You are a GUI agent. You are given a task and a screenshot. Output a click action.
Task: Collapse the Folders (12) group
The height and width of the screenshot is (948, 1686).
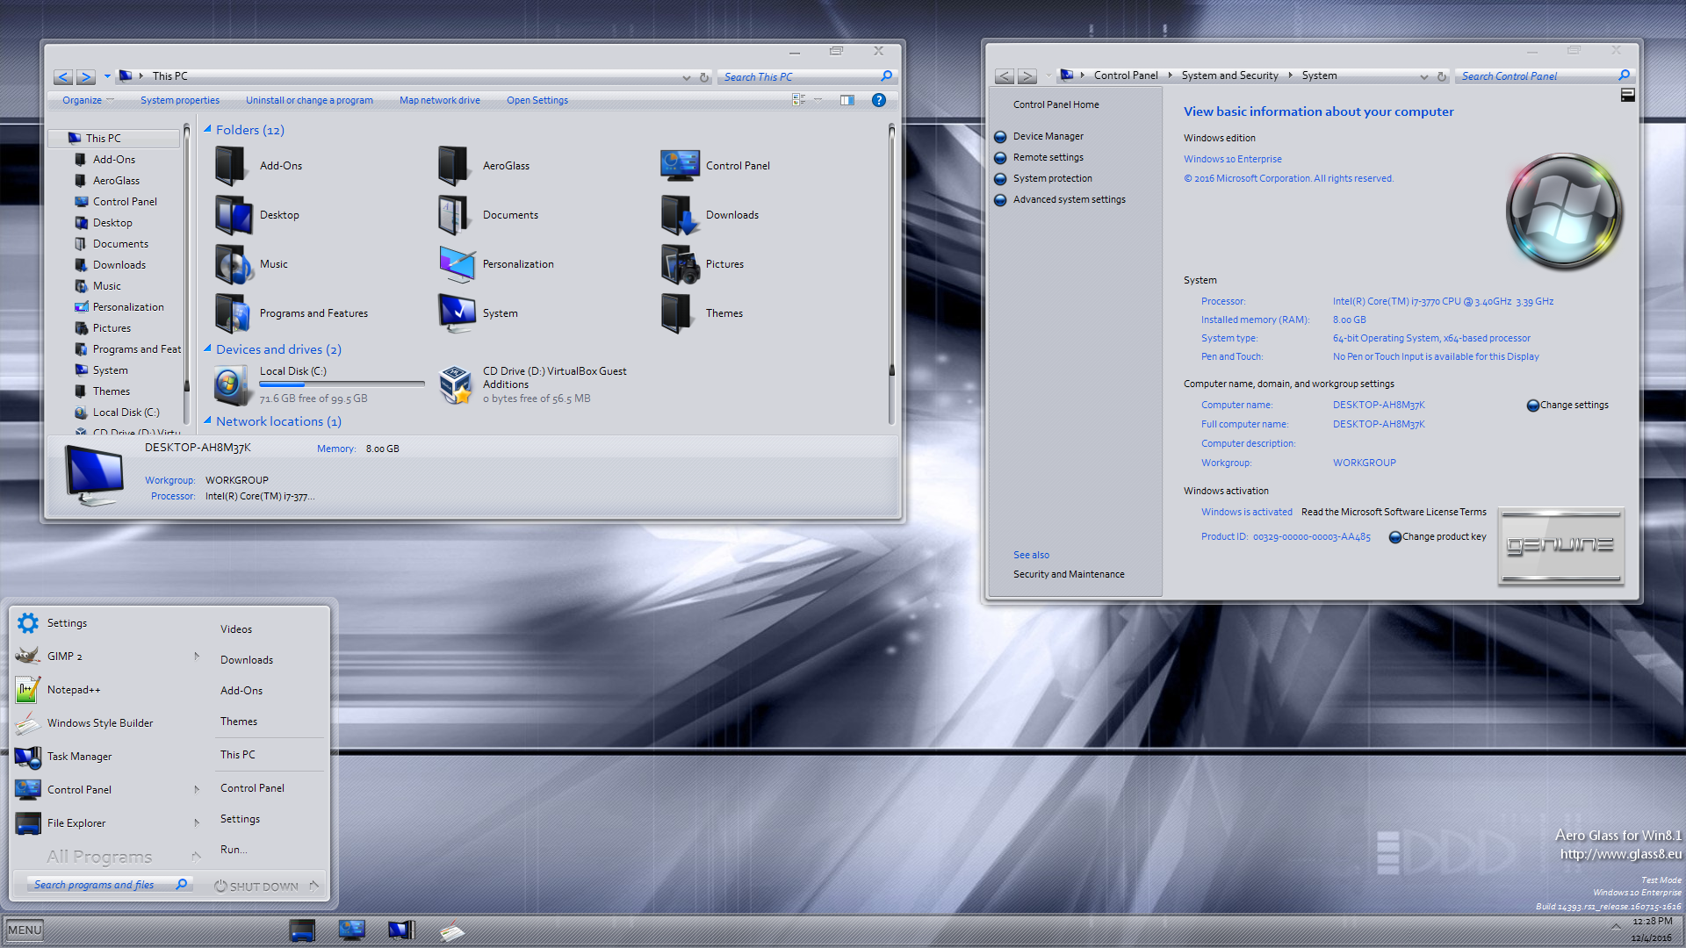click(208, 129)
